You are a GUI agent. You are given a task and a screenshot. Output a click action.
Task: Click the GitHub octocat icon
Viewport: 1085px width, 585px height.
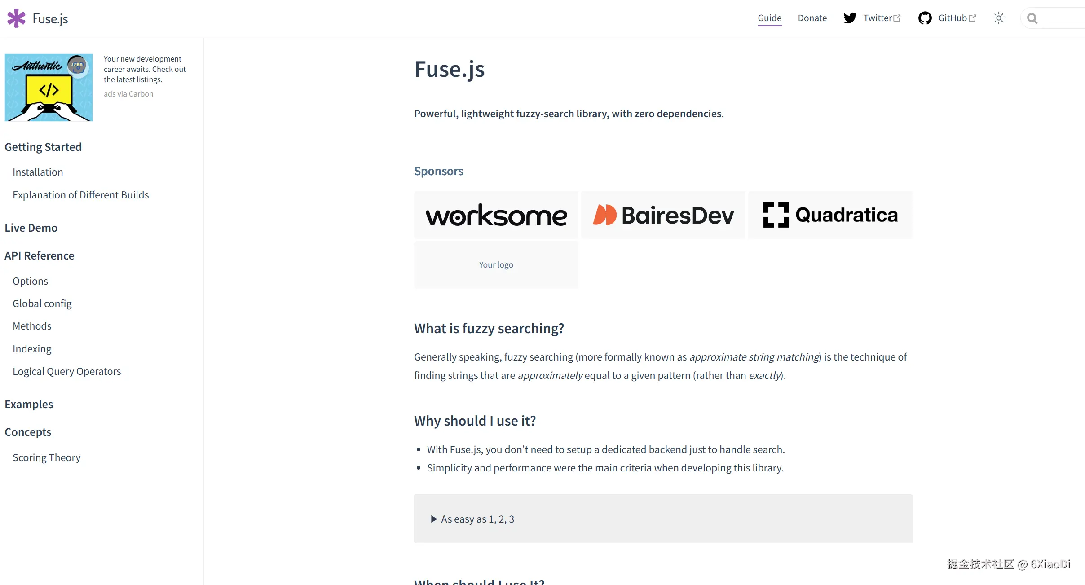point(925,18)
